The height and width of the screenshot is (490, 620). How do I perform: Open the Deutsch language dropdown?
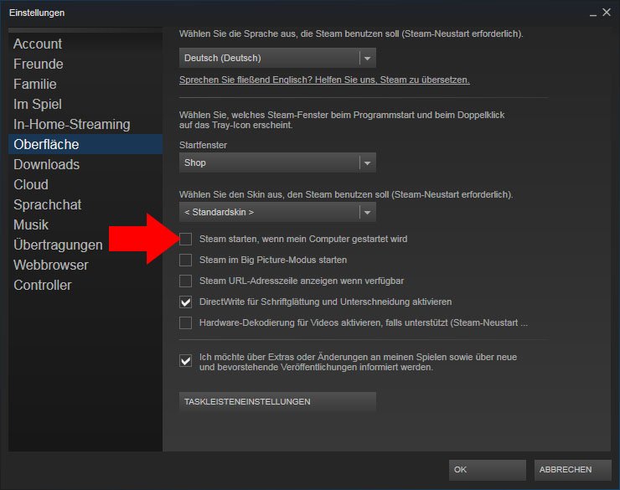tap(277, 58)
